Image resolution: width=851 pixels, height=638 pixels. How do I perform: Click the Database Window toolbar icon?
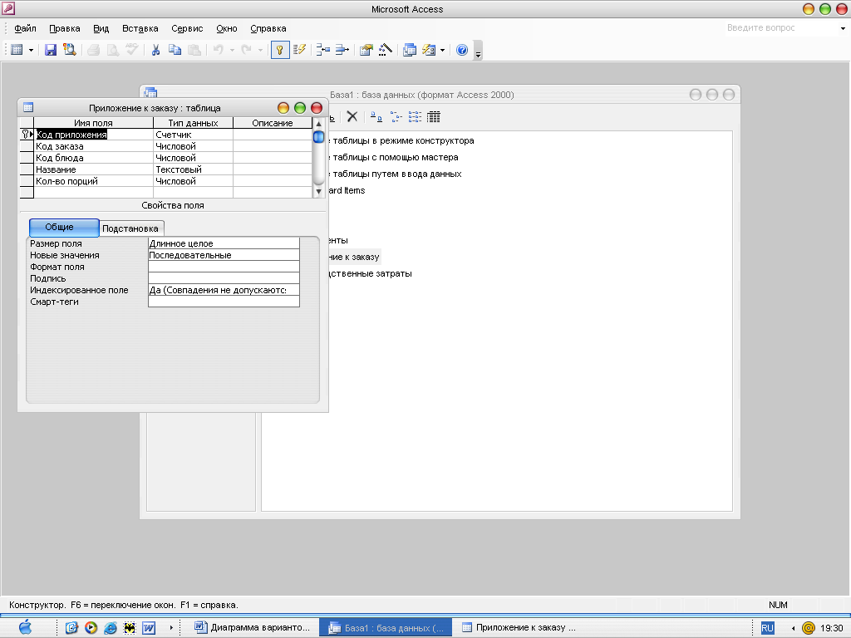[x=410, y=50]
